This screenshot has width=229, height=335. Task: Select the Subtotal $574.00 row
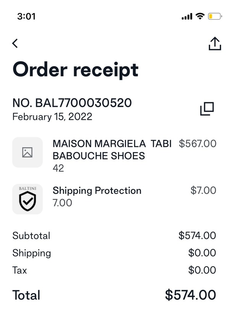(114, 236)
